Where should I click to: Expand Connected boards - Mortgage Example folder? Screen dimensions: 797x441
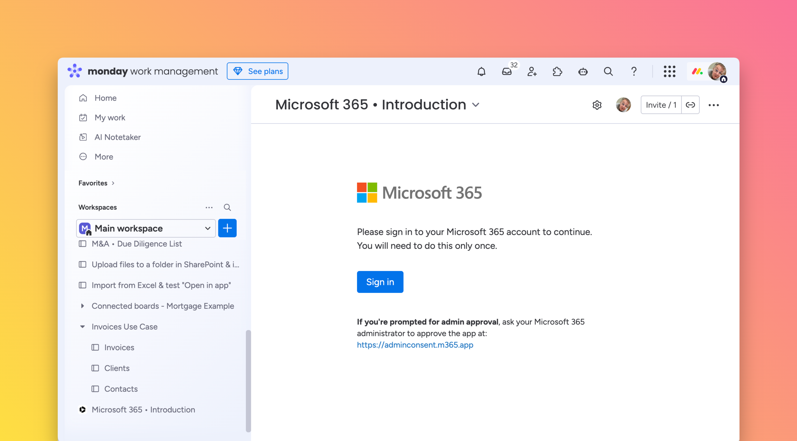82,306
